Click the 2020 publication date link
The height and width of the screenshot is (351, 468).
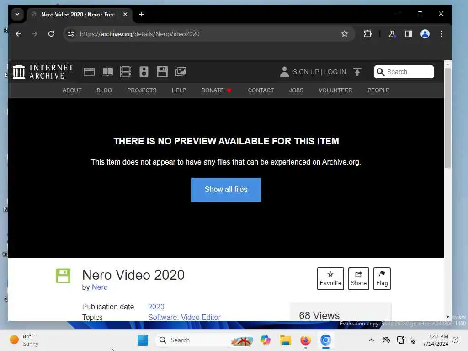point(156,307)
